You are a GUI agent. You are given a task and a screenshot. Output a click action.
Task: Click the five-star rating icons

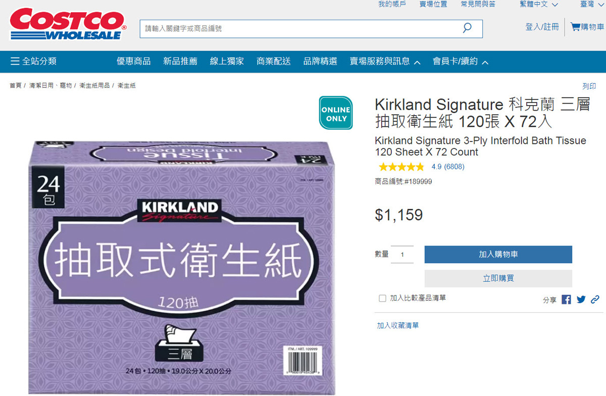[401, 167]
